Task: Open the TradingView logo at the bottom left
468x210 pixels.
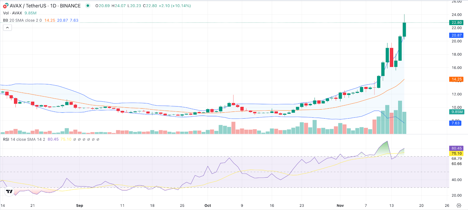Action: 9,191
